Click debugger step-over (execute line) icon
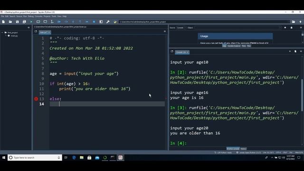 [x=66, y=22]
